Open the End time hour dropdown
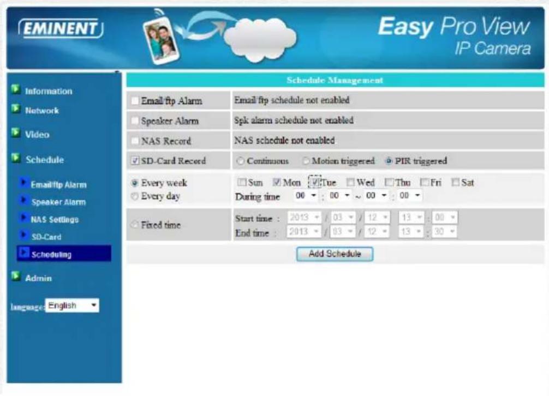 tap(411, 232)
